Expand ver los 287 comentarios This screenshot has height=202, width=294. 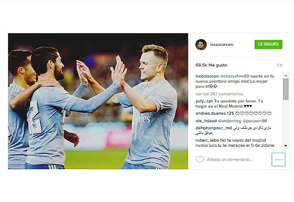(x=219, y=94)
